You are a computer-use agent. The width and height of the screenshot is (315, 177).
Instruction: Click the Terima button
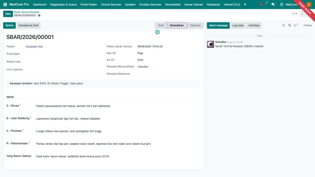tap(9, 26)
